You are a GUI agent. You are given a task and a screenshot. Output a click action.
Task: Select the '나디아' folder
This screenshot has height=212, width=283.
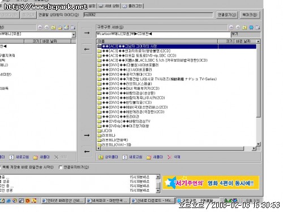pyautogui.click(x=105, y=131)
